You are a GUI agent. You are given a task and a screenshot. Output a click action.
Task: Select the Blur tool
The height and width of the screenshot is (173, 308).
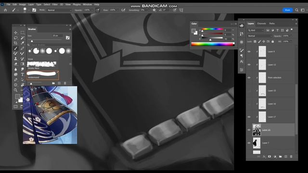coord(16,69)
